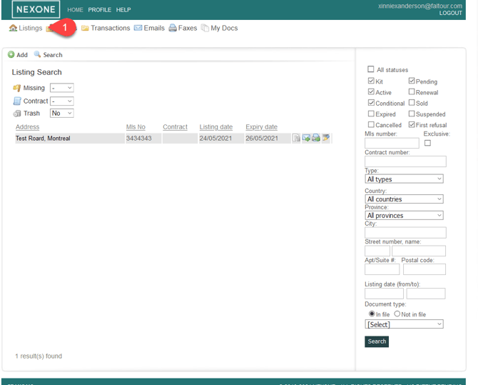Click the Listing date to field

coord(426,294)
